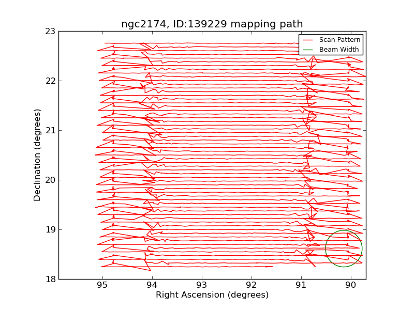The height and width of the screenshot is (310, 414).
Task: Click the red line sample in legend
Action: pos(308,40)
